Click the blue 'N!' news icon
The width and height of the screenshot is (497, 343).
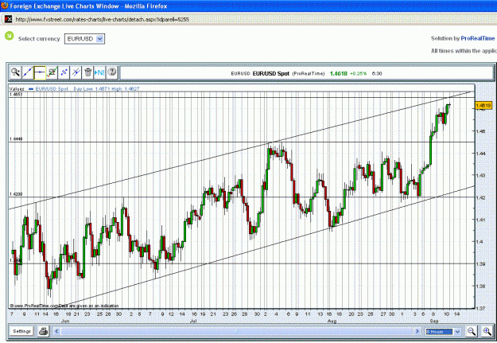[x=99, y=72]
